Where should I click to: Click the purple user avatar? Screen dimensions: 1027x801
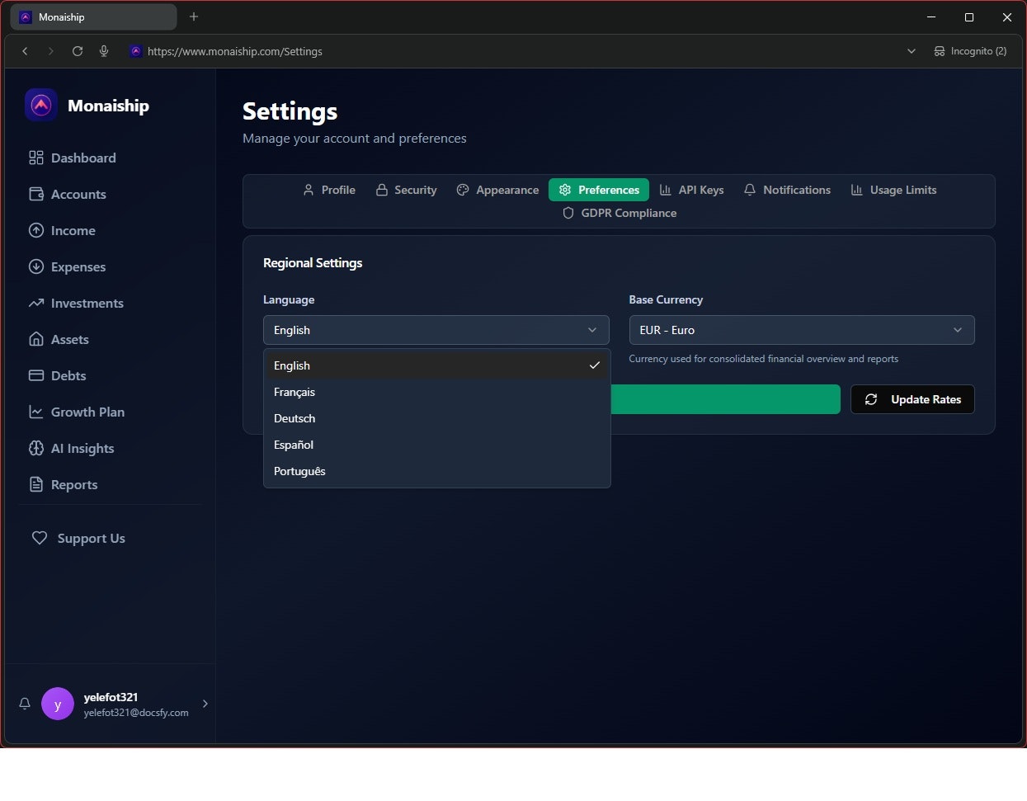tap(58, 704)
